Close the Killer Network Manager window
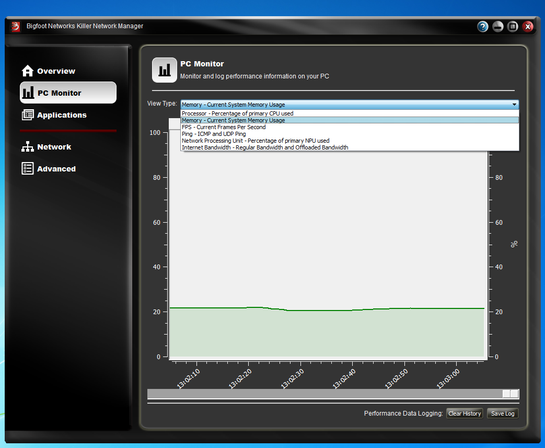545x448 pixels. (528, 27)
